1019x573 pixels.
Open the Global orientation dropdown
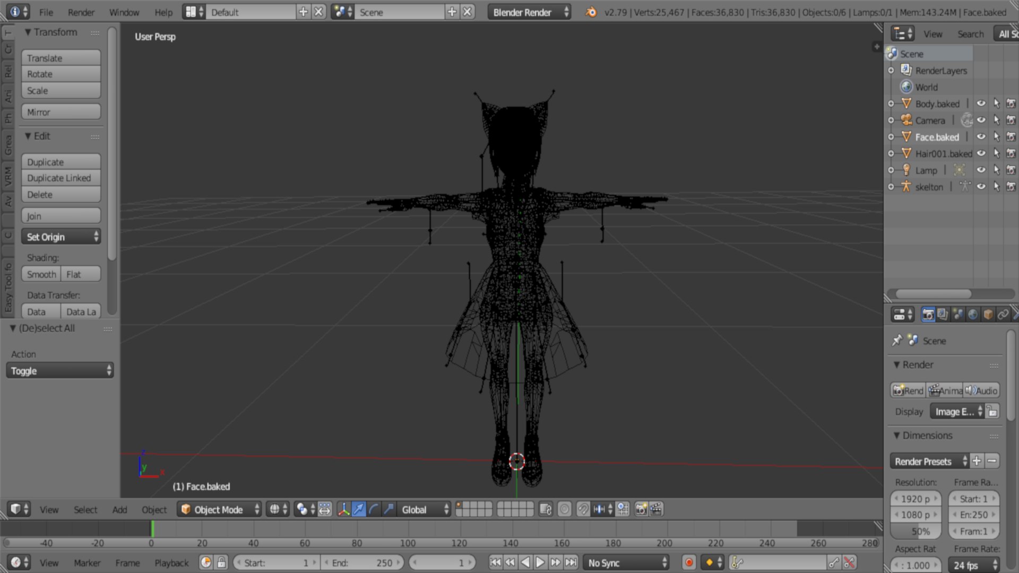[424, 509]
